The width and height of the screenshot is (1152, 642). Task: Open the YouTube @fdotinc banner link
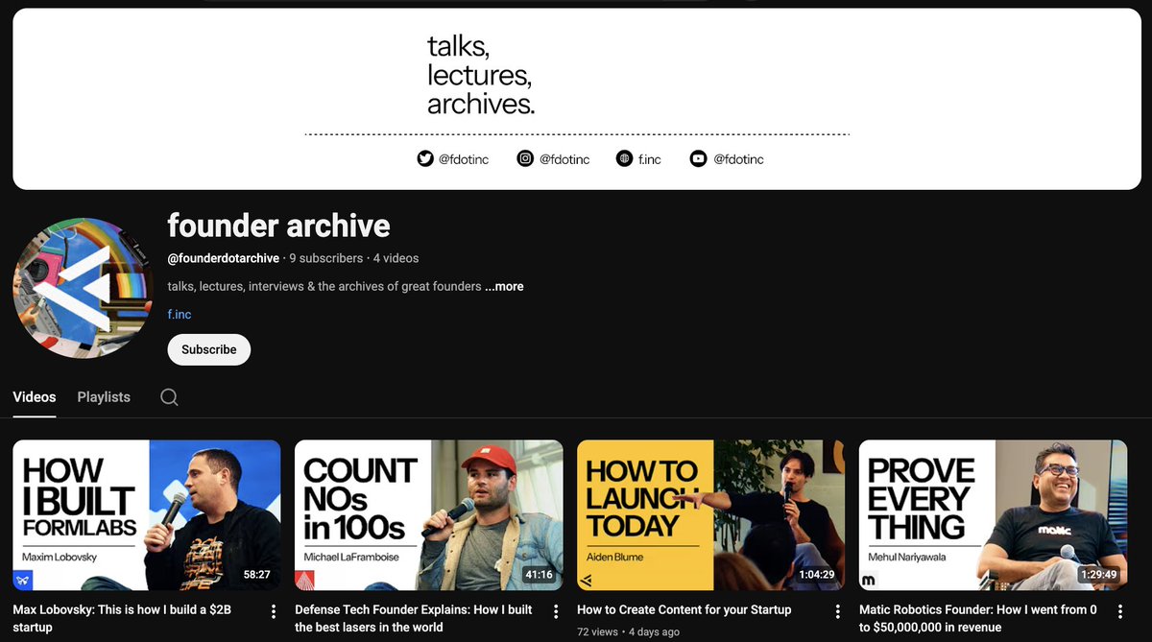click(x=727, y=159)
